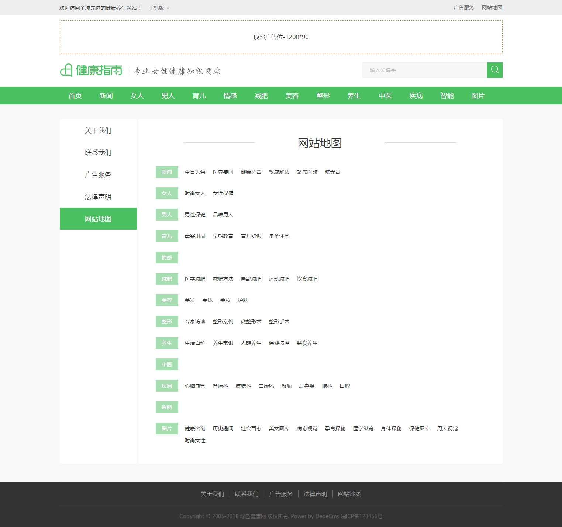The image size is (562, 527).
Task: Click the top ad banner 顶部广告位
Action: click(281, 37)
